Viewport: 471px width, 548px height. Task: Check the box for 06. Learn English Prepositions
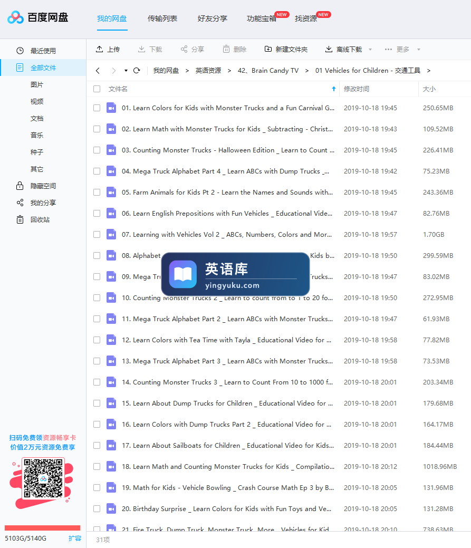tap(97, 214)
